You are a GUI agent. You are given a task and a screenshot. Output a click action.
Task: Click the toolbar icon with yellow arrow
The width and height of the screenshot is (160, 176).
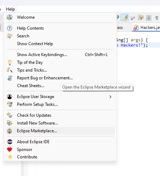coord(141,18)
